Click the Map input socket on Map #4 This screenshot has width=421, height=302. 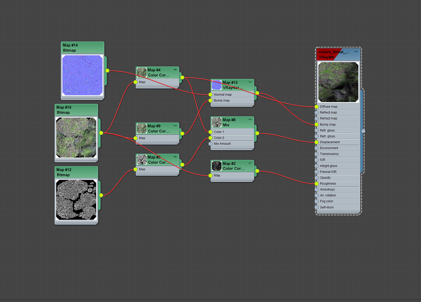135,82
